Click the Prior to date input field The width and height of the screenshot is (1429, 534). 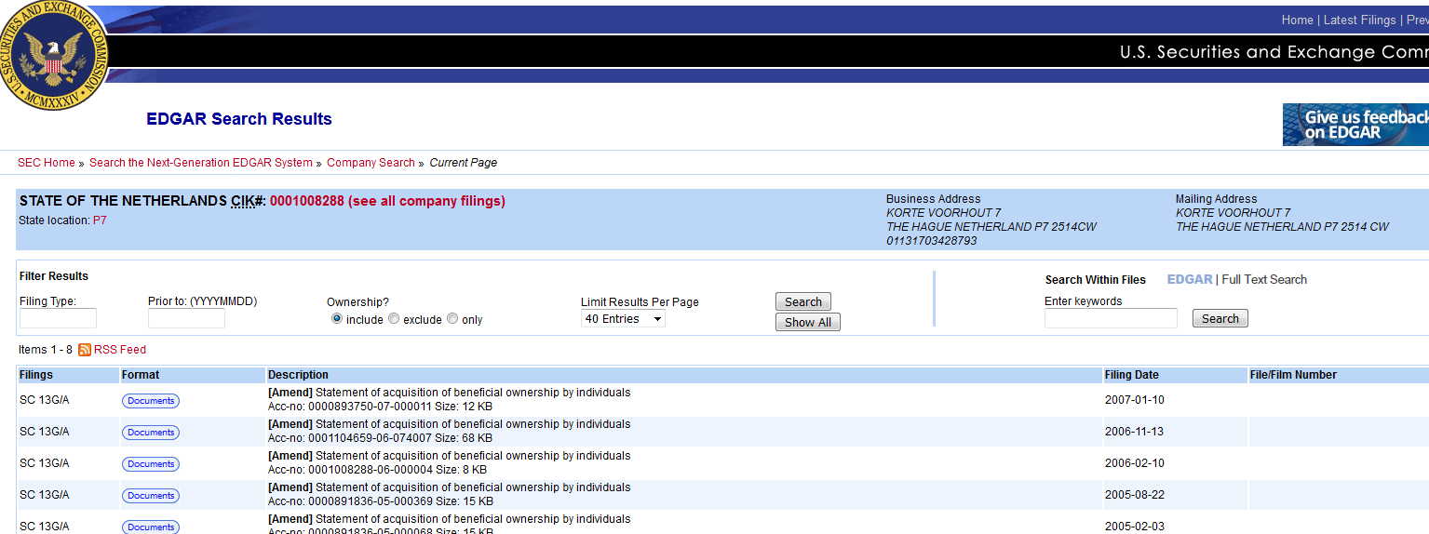click(x=186, y=319)
